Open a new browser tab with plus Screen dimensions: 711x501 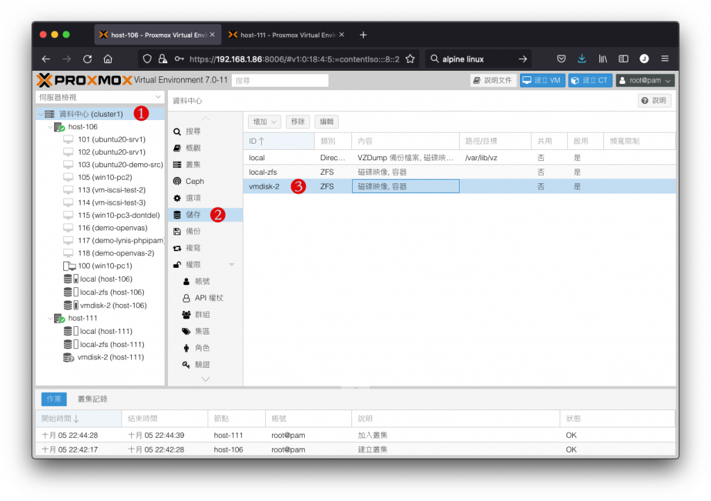coord(363,35)
